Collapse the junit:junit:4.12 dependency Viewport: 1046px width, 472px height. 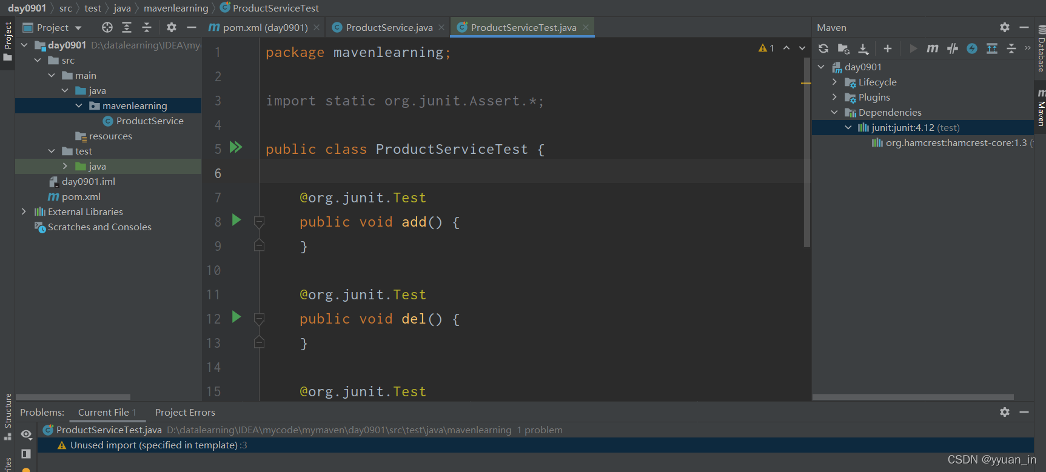point(848,127)
